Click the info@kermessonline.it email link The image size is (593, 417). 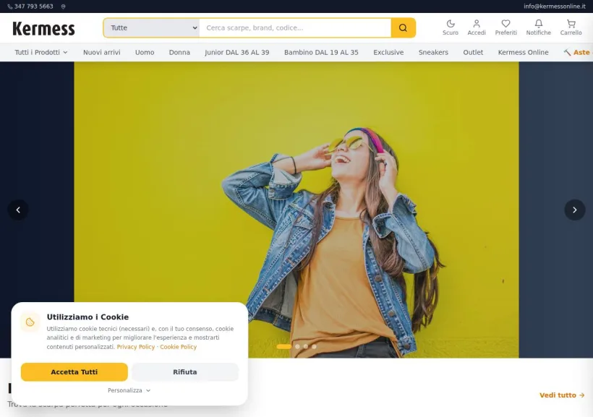555,7
